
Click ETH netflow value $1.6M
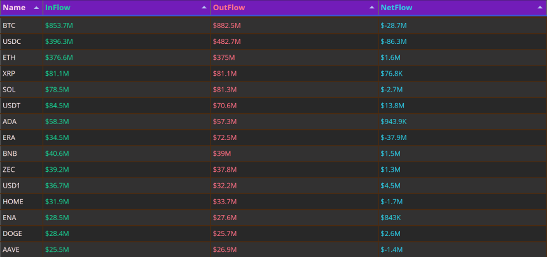tap(391, 57)
